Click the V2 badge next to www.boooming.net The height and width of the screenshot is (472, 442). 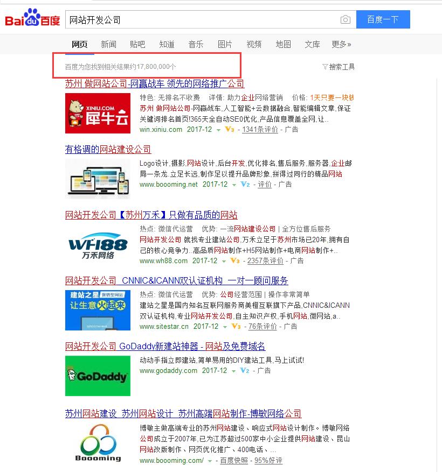[245, 185]
